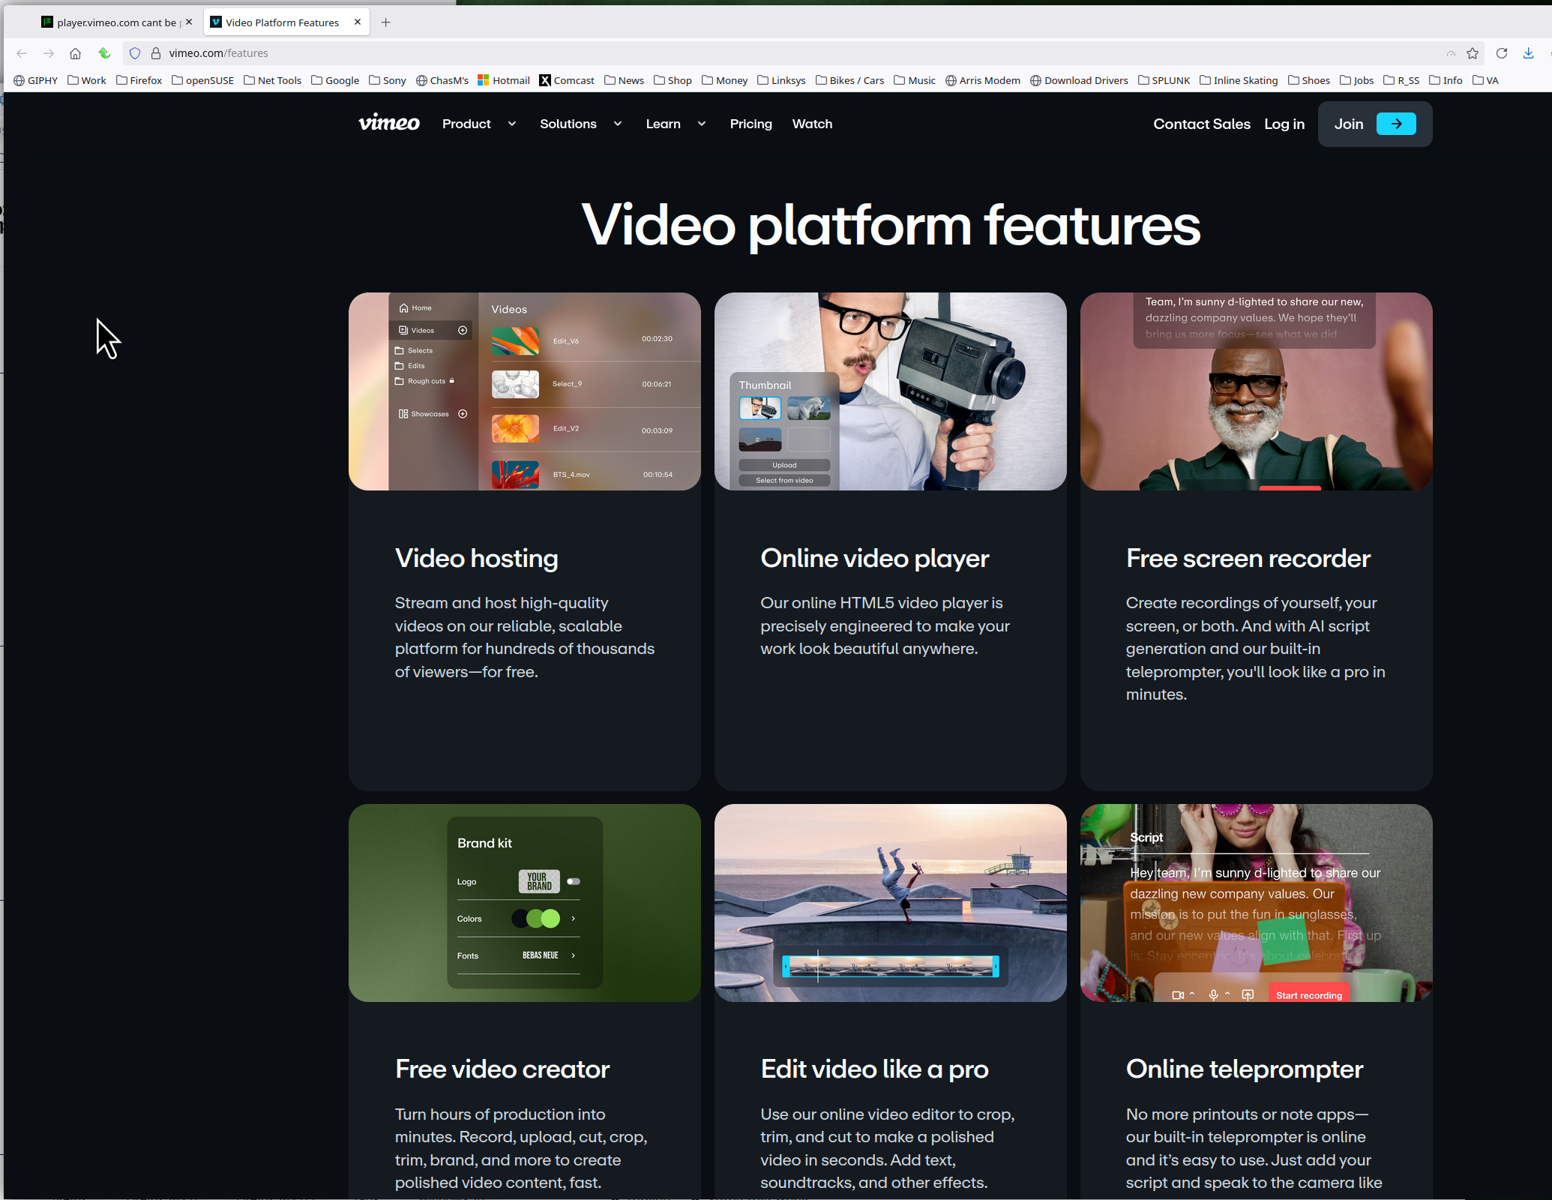The image size is (1552, 1200).
Task: Click the tracking protection shield icon
Action: point(135,53)
